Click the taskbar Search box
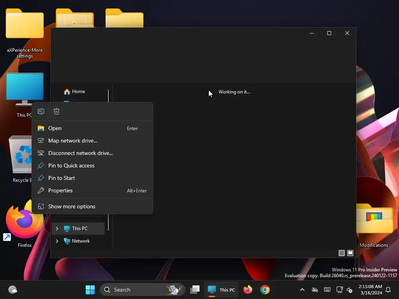Viewport: 399px width, 299px height. [x=143, y=290]
